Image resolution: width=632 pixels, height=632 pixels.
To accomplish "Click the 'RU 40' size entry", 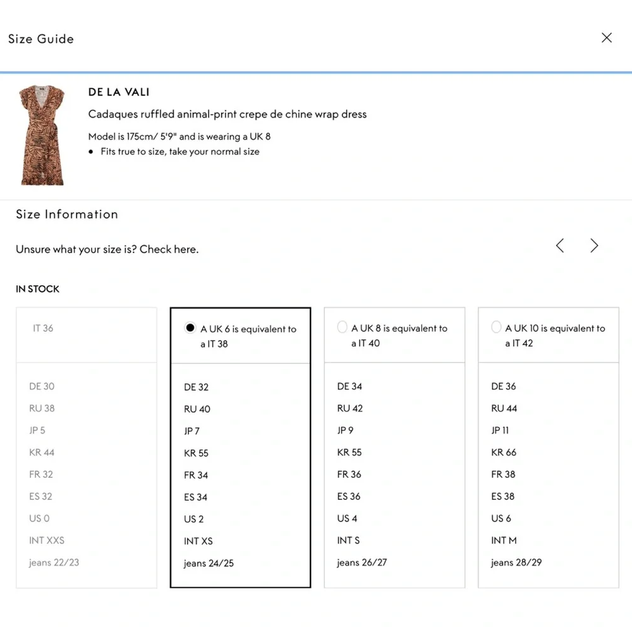I will click(x=197, y=409).
